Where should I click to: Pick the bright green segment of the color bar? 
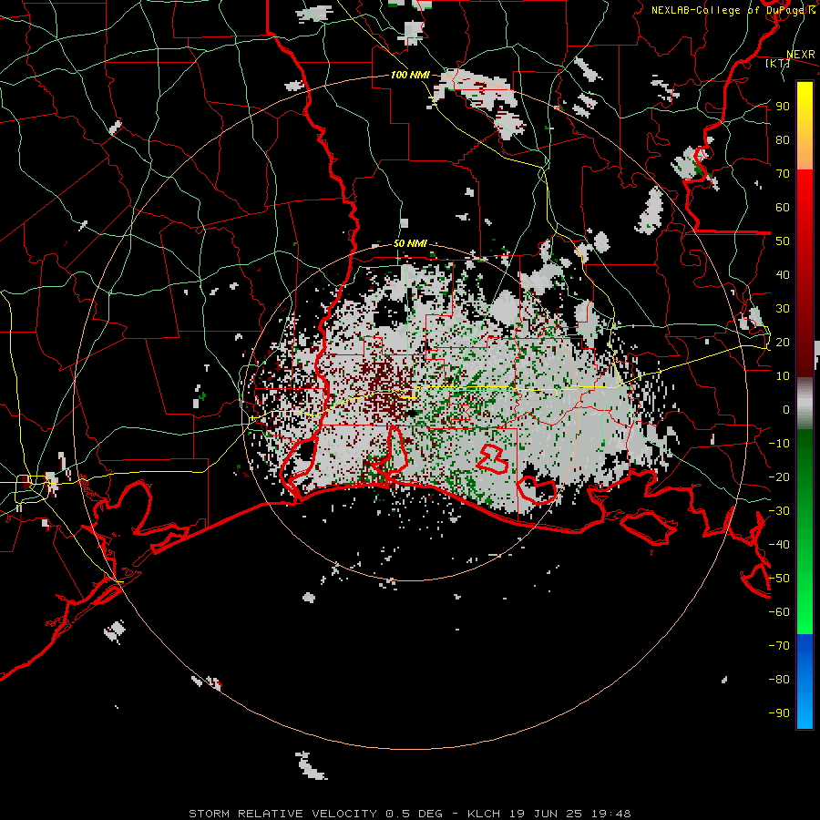[x=805, y=601]
